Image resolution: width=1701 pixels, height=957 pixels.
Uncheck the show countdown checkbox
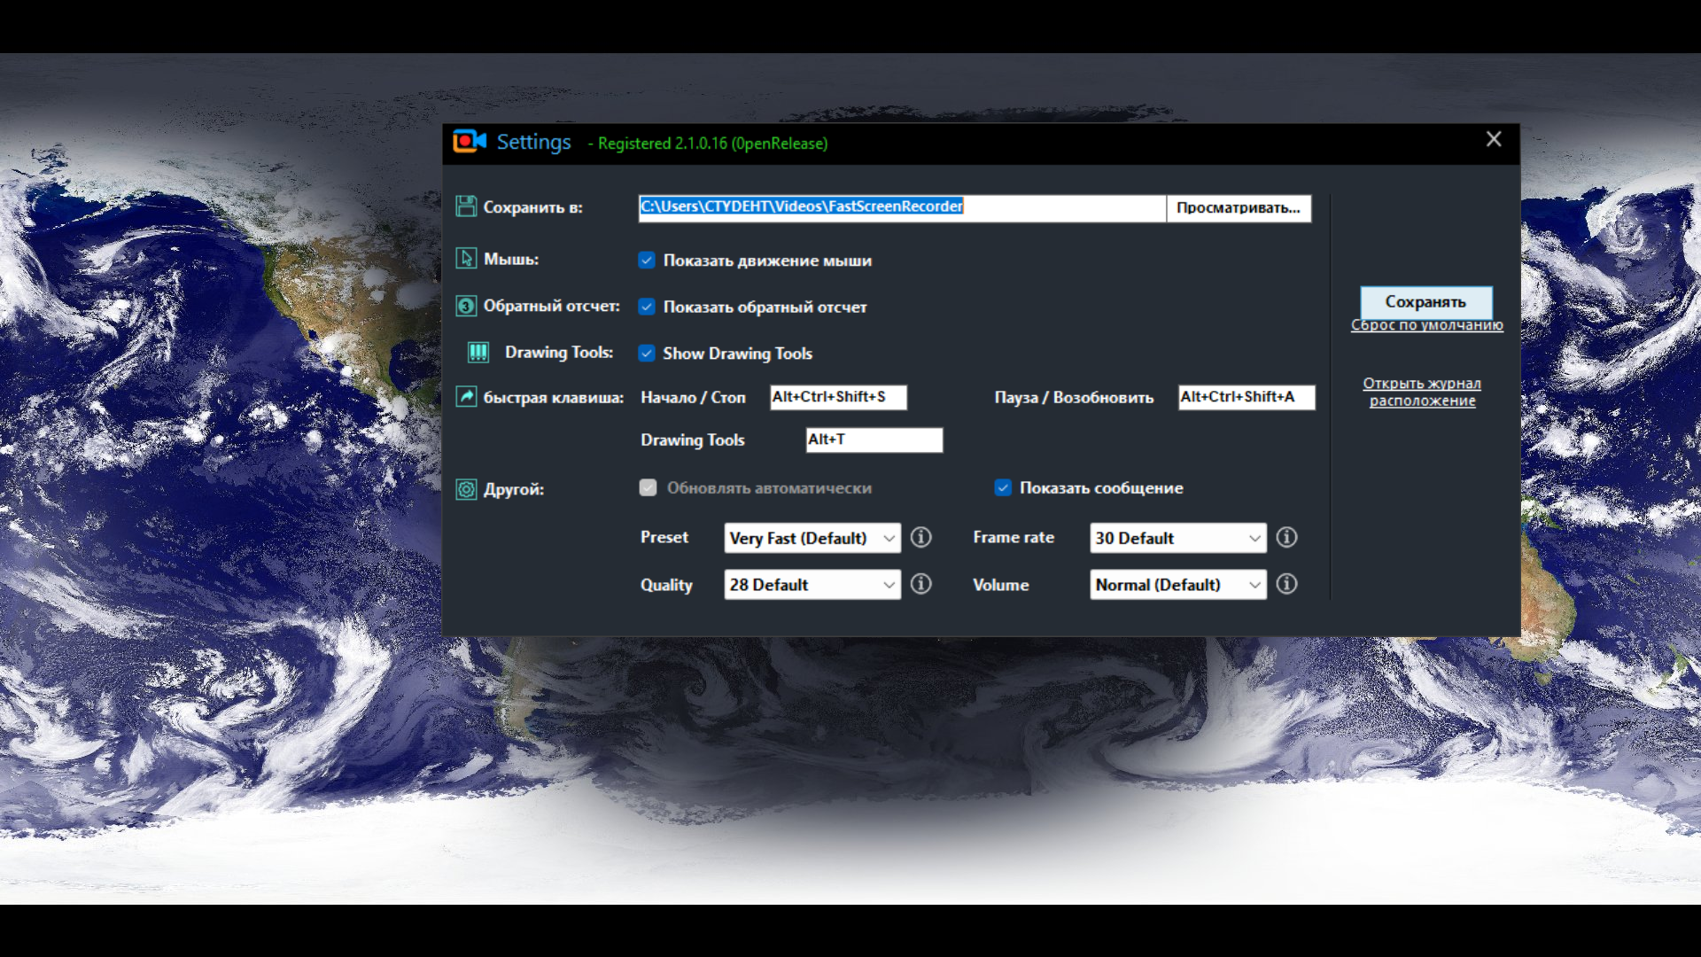pyautogui.click(x=648, y=307)
